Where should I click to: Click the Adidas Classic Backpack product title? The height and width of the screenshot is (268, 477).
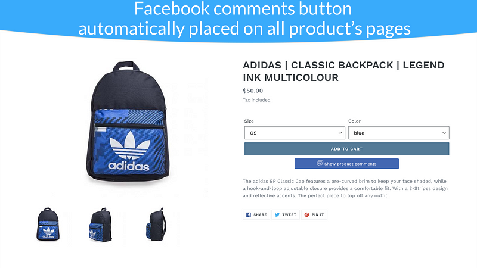(344, 71)
